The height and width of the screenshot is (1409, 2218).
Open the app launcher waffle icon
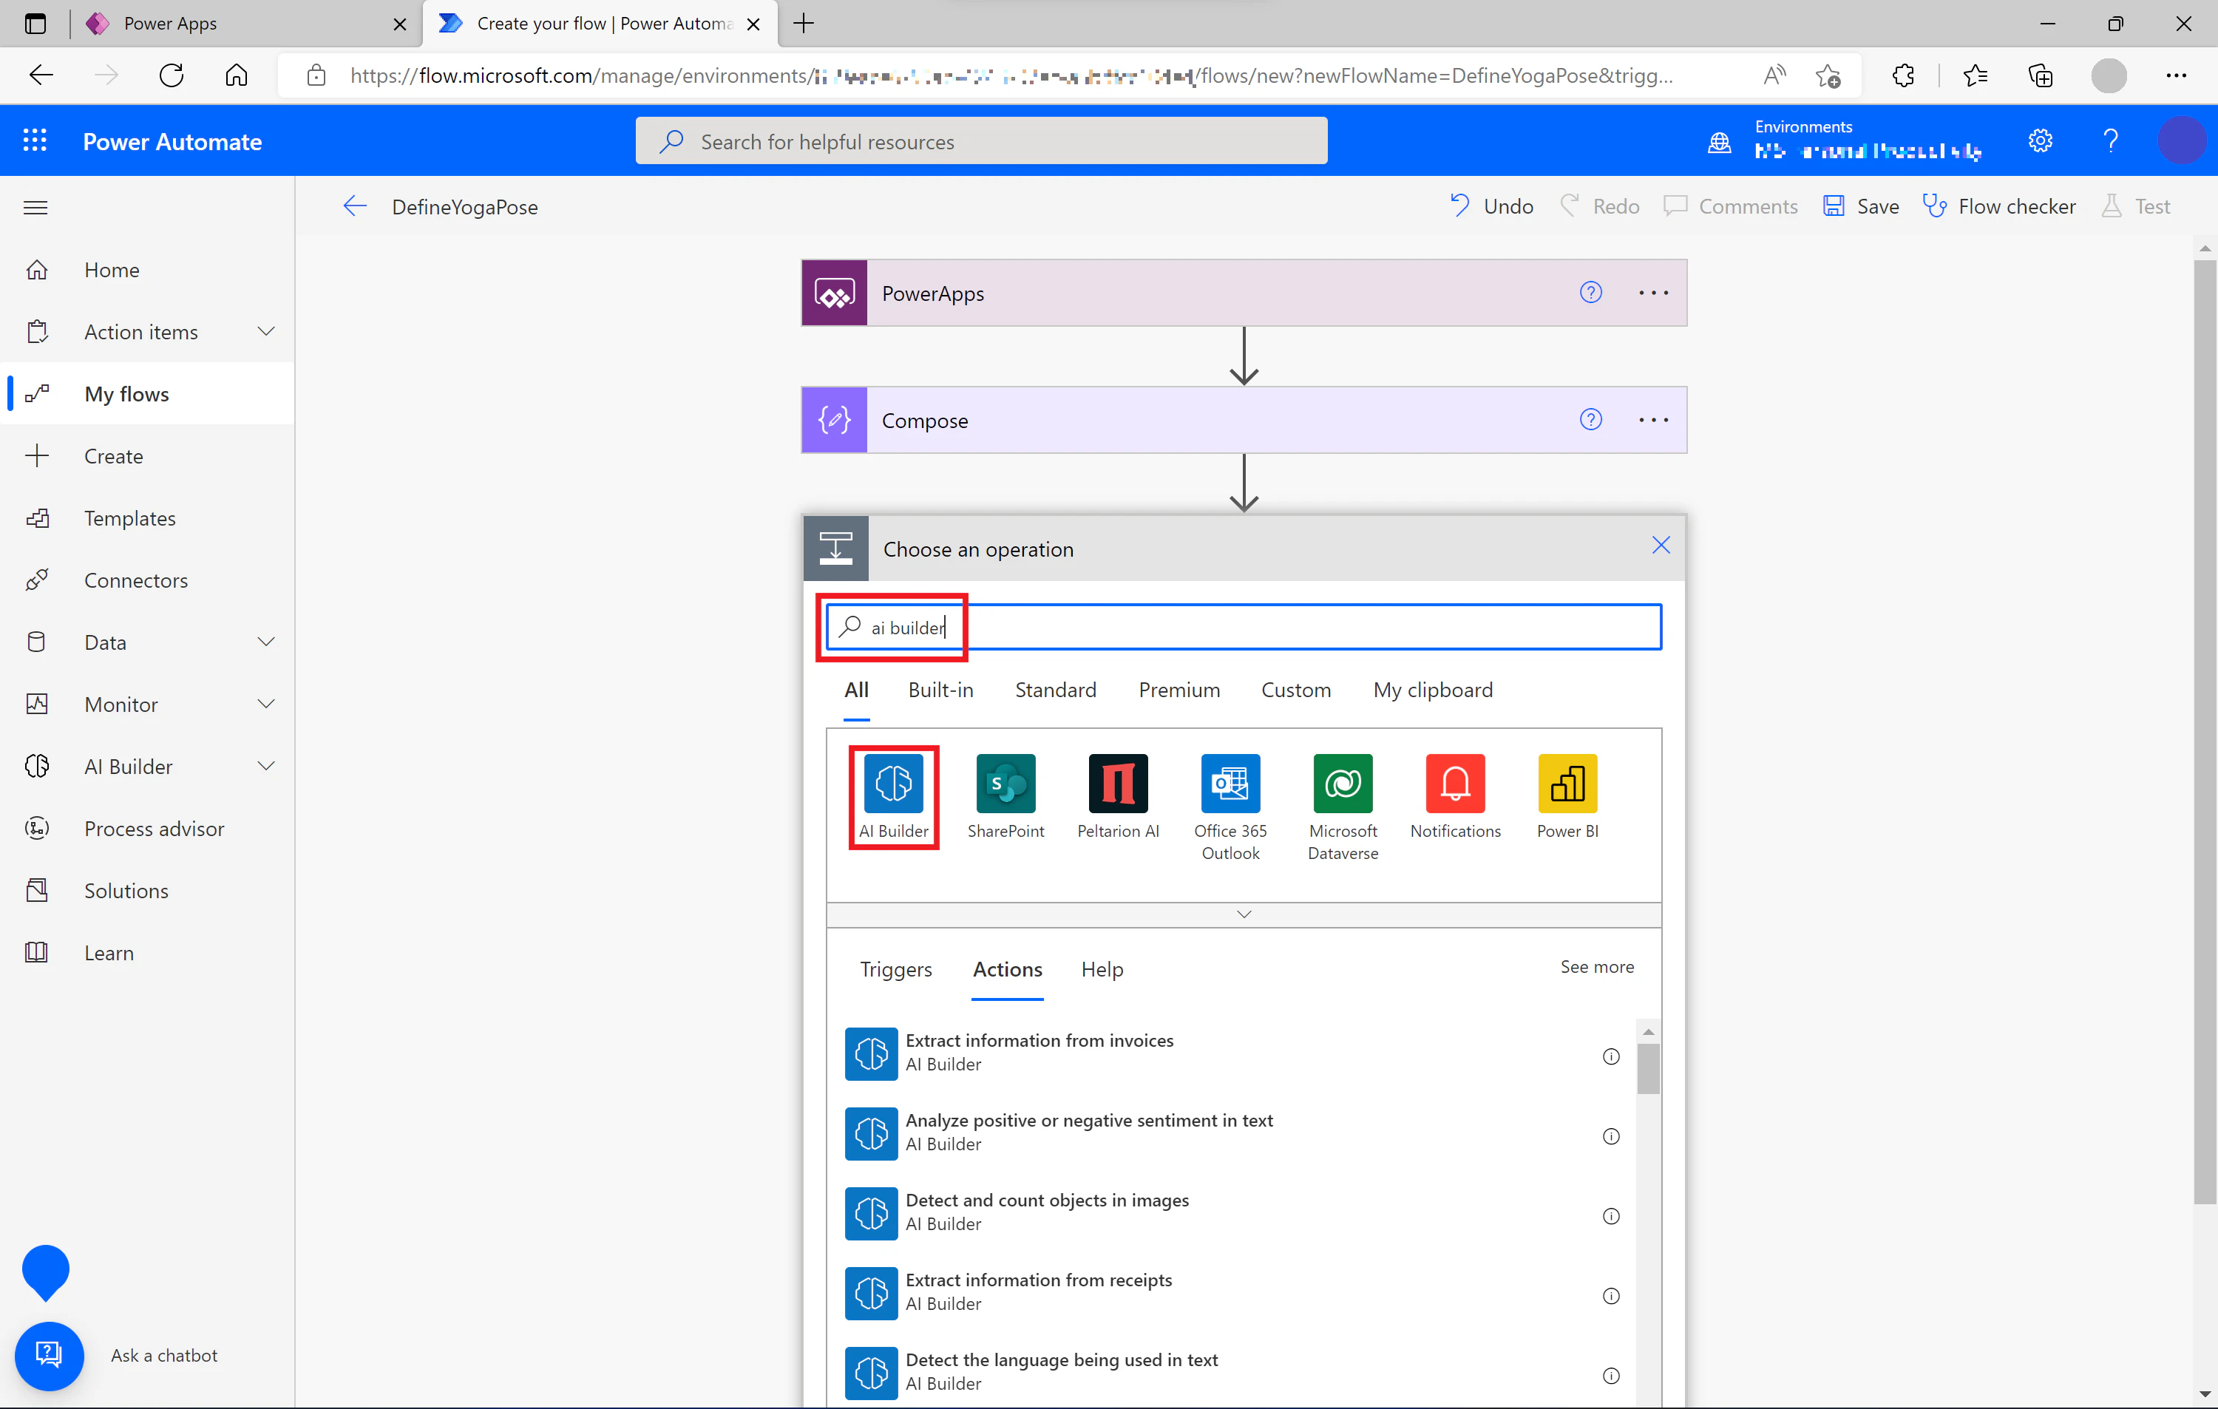point(35,141)
